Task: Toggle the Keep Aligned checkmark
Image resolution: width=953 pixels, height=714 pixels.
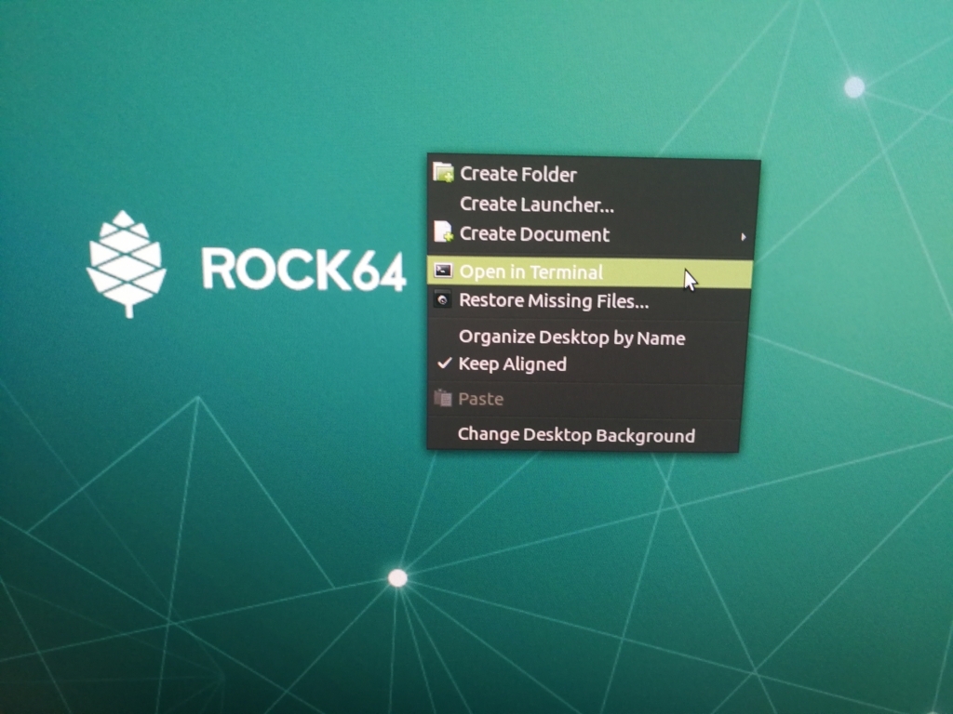Action: [445, 364]
